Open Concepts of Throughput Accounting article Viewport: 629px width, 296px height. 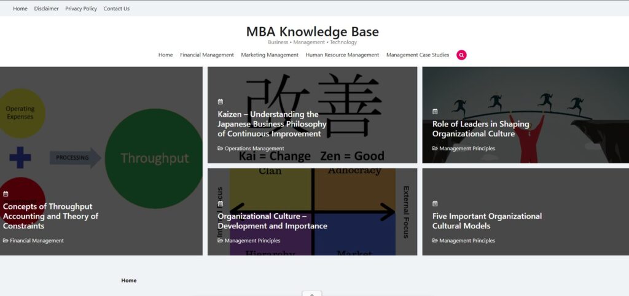click(50, 216)
